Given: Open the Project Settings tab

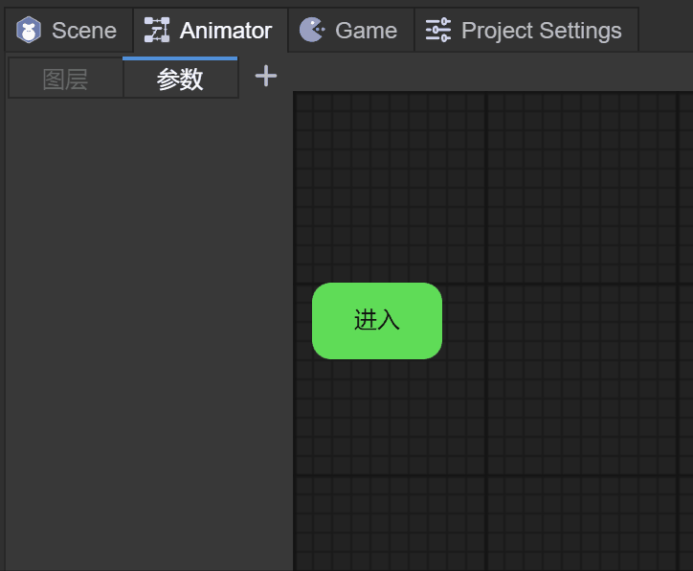Looking at the screenshot, I should click(541, 31).
